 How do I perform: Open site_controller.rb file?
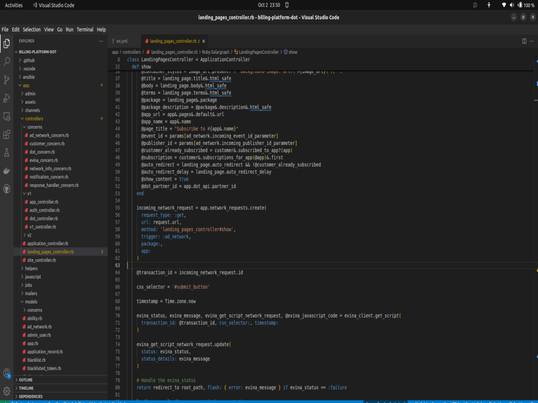point(60,260)
